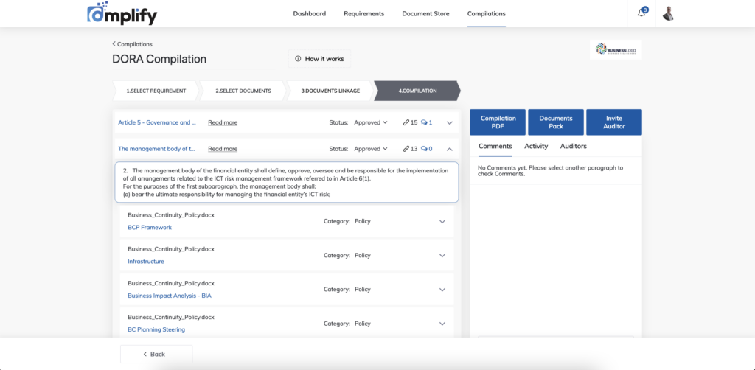
Task: Open the Document Store page
Action: click(x=425, y=13)
